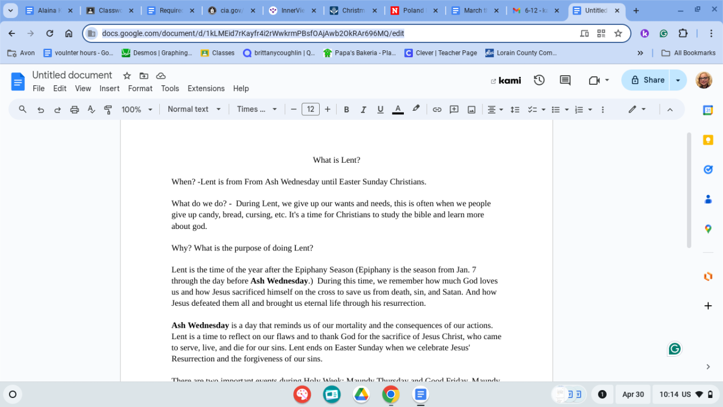Screen dimensions: 723x407
Task: Open Google Tasks in side panel
Action: [x=708, y=170]
